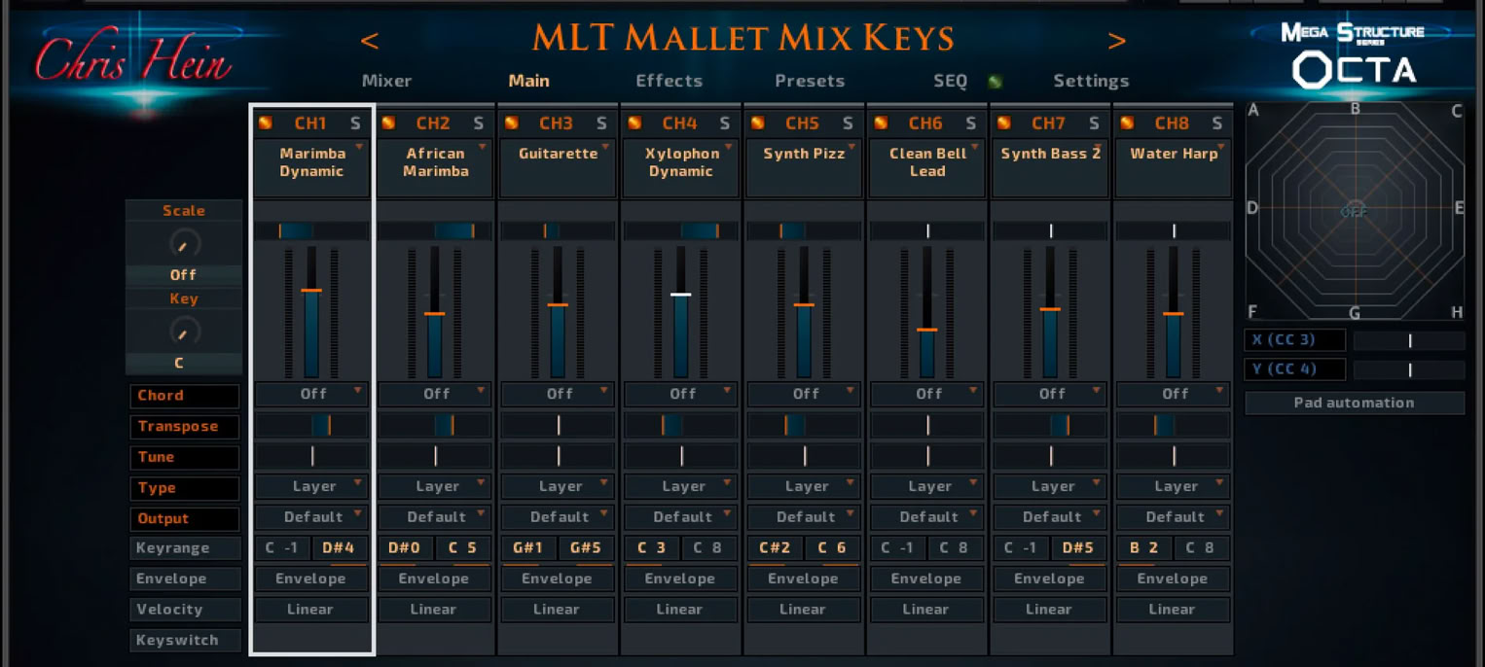Adjust the Key knob

(x=183, y=333)
